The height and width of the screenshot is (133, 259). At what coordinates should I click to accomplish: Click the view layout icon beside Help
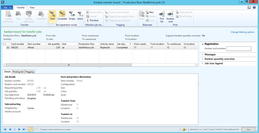(x=249, y=7)
